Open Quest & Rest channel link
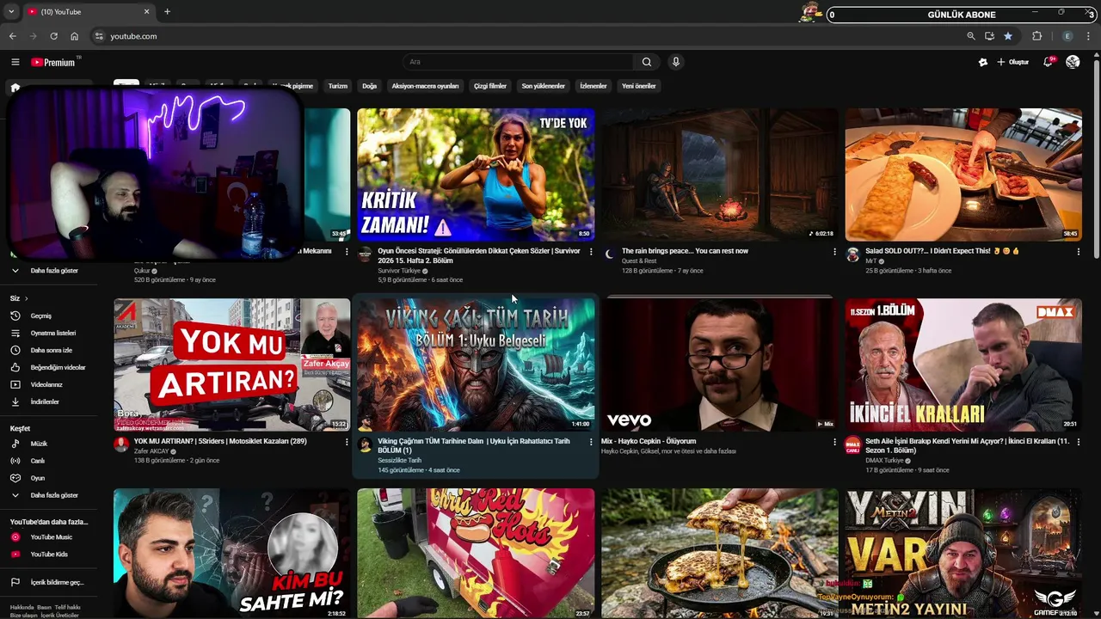Viewport: 1101px width, 619px height. pos(639,260)
